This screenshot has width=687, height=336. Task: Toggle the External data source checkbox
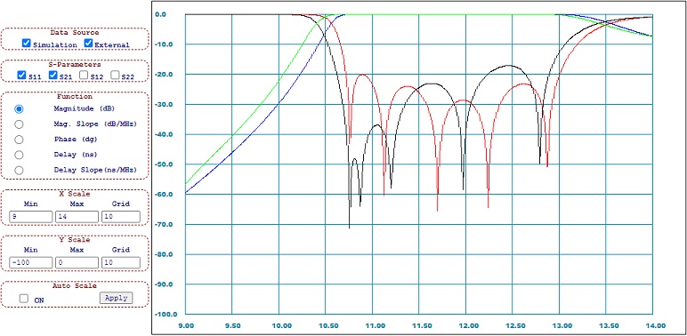[88, 44]
